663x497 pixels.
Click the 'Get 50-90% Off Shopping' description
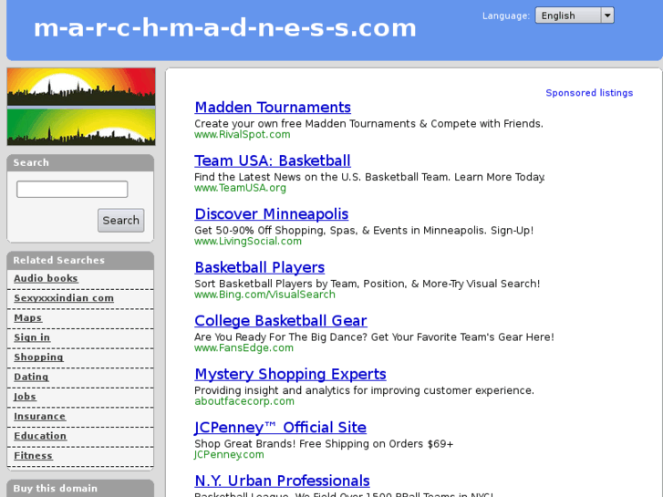(364, 231)
